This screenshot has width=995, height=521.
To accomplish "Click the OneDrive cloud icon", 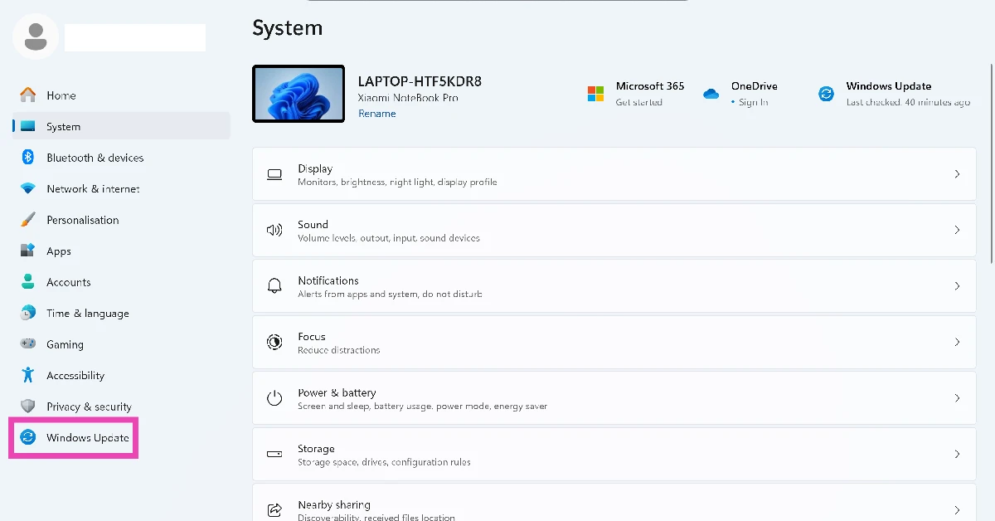I will point(711,93).
